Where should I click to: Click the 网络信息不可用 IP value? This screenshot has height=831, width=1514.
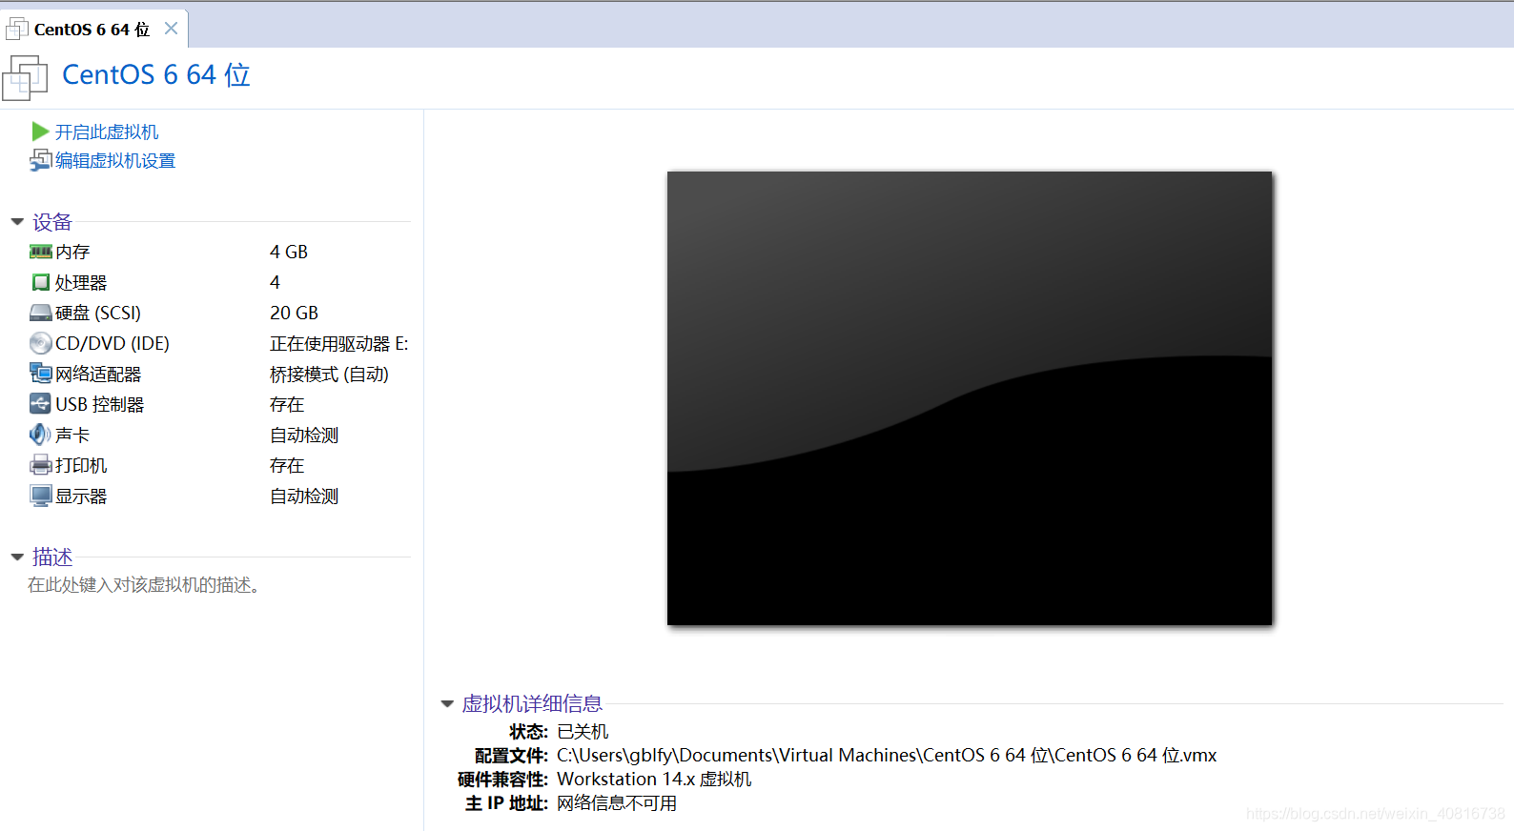(x=617, y=803)
